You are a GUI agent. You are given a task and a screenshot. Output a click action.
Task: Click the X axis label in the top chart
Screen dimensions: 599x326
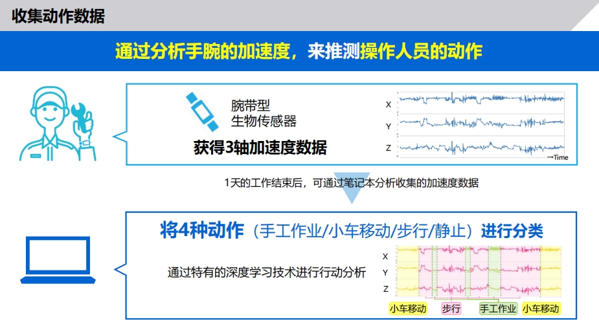pyautogui.click(x=389, y=105)
